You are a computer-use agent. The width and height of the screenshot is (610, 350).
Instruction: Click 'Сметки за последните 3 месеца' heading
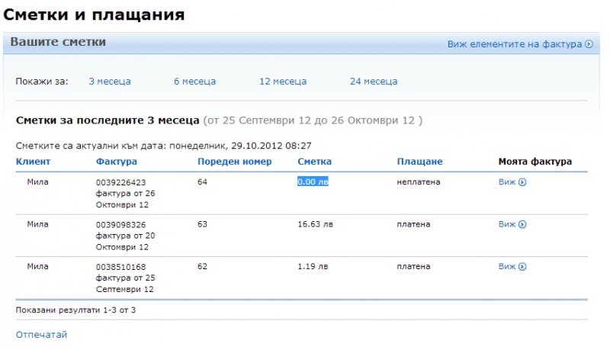tap(108, 120)
